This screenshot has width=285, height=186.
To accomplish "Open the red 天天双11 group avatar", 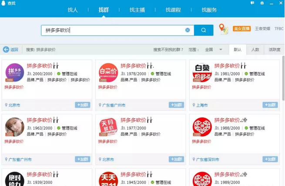I will pos(108,179).
